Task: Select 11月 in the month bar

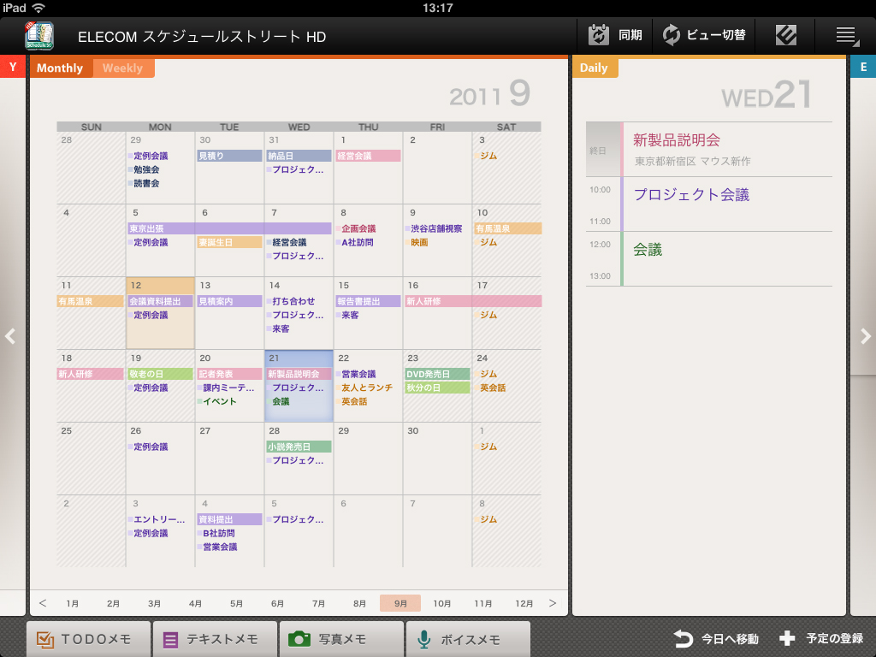Action: pos(482,603)
